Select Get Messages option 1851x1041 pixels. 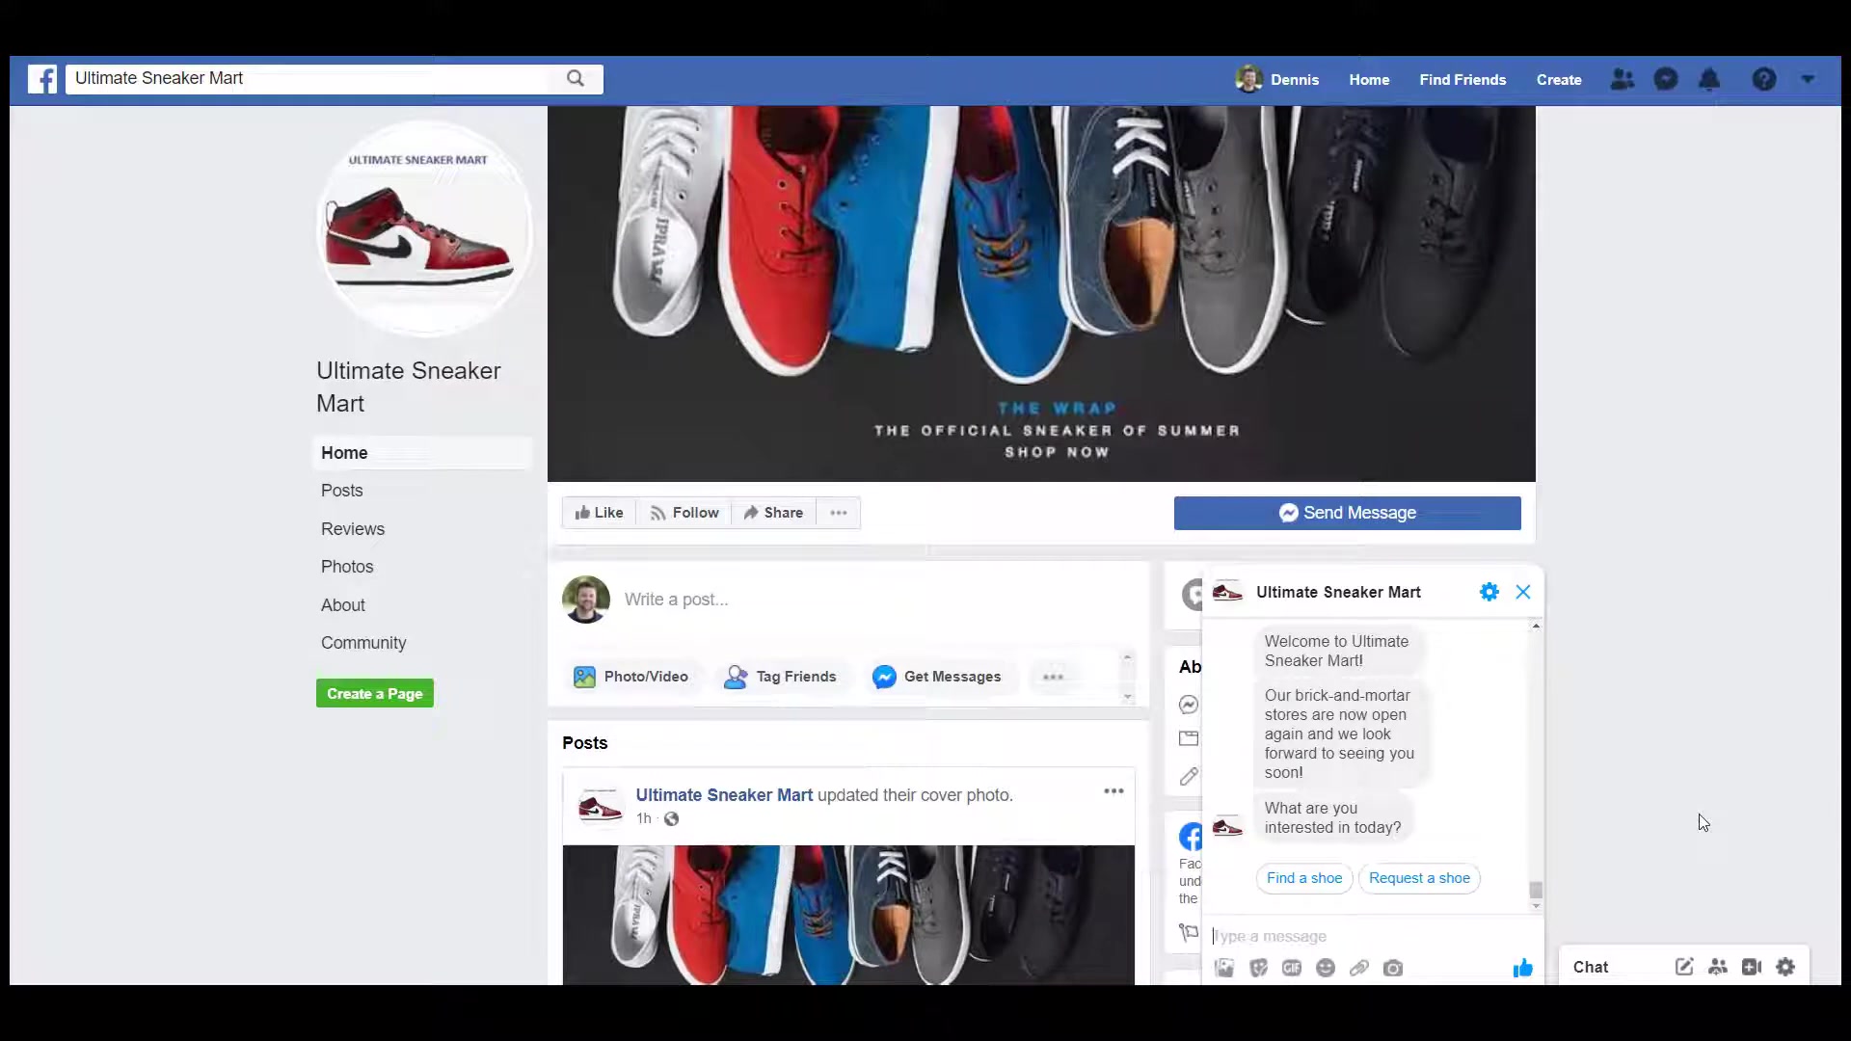tap(937, 677)
